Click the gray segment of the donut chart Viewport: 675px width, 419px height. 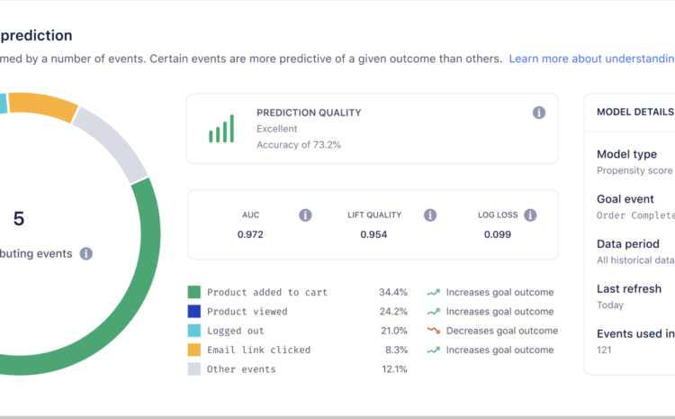(x=114, y=143)
